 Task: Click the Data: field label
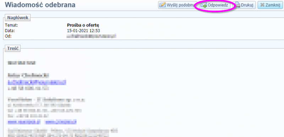[x=10, y=31]
